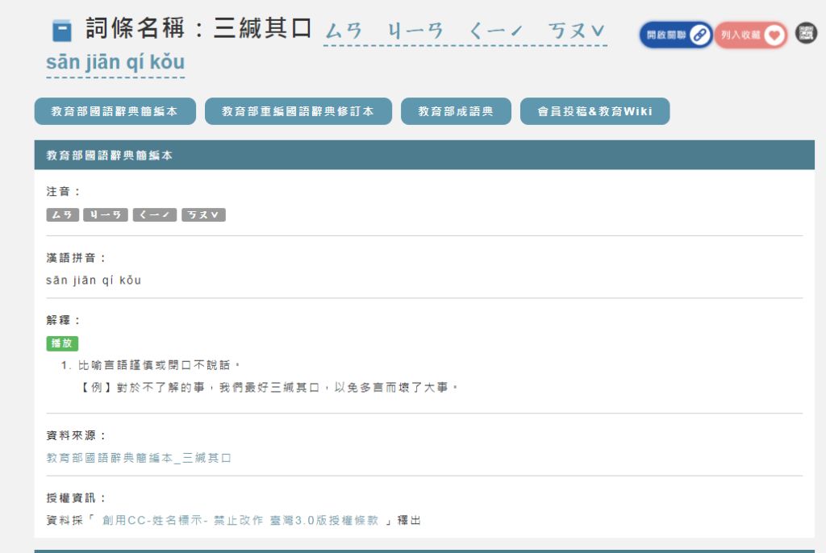This screenshot has width=826, height=553.
Task: Click the chain link icon in 開啟關聯
Action: [x=699, y=35]
